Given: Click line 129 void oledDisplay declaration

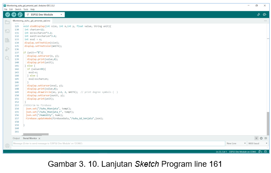Looking at the screenshot, I should pyautogui.click(x=67, y=26).
